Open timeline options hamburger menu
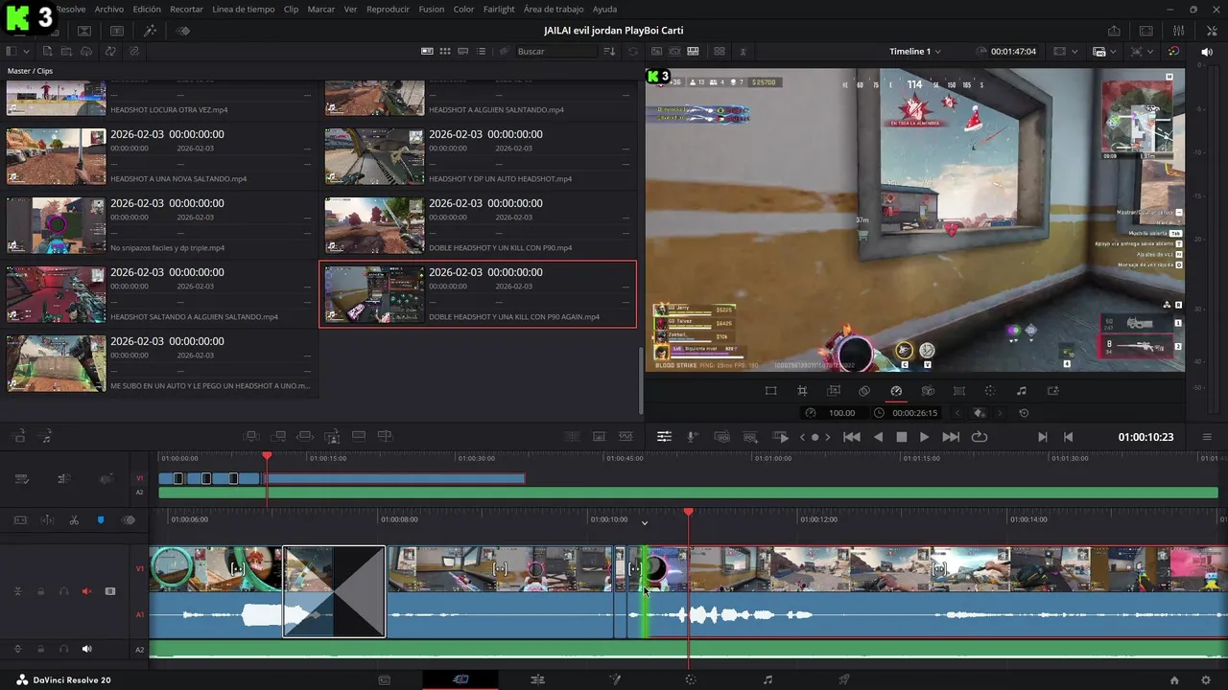1228x690 pixels. coord(1207,437)
